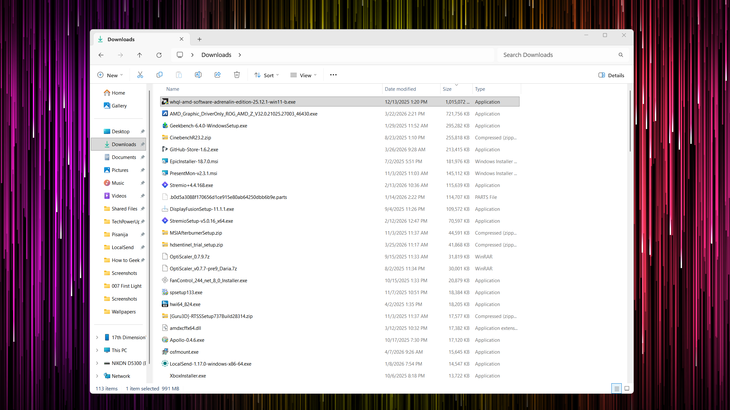Open the 007 First Light folder
Image resolution: width=730 pixels, height=410 pixels.
click(x=118, y=286)
